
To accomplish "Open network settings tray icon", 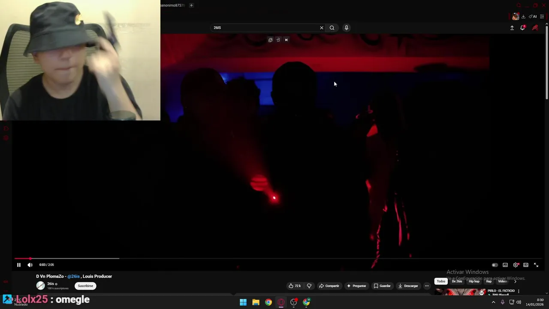I will point(512,302).
